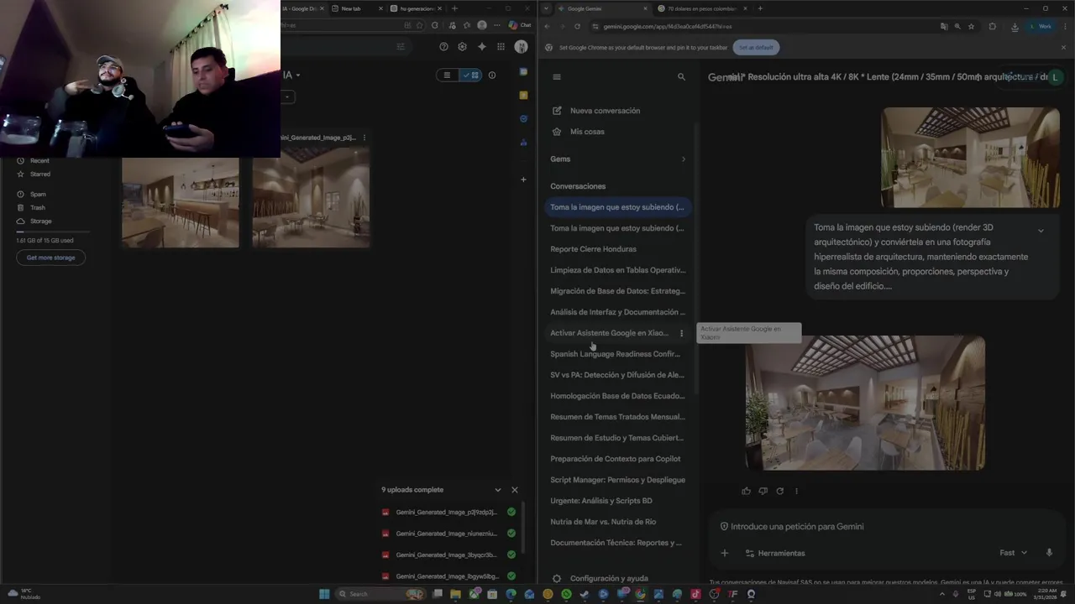Click the Gemini search conversations icon

(x=681, y=76)
